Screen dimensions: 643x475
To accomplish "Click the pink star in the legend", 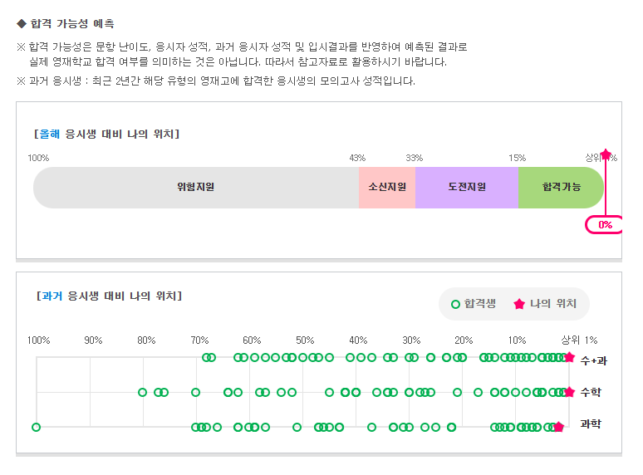I will pos(519,304).
